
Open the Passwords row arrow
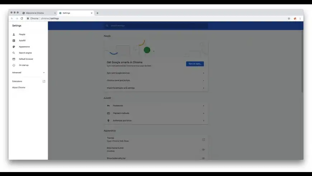pos(203,106)
